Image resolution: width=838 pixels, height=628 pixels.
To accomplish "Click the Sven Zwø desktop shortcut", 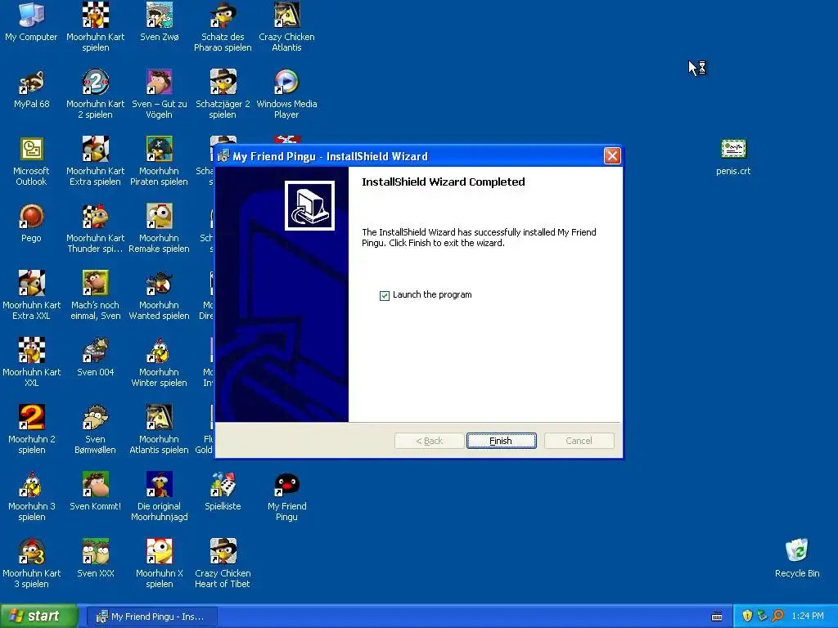I will [x=160, y=21].
